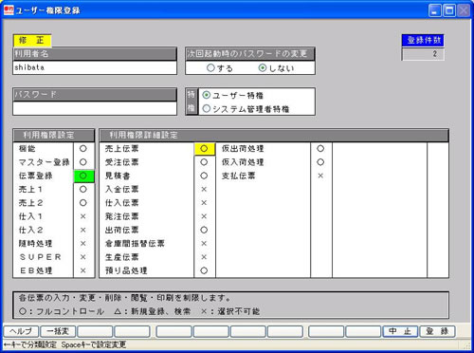Toggle the yellow-highlighted 売上伝票 permission mark
Screen dimensions: 474x353
coord(204,149)
